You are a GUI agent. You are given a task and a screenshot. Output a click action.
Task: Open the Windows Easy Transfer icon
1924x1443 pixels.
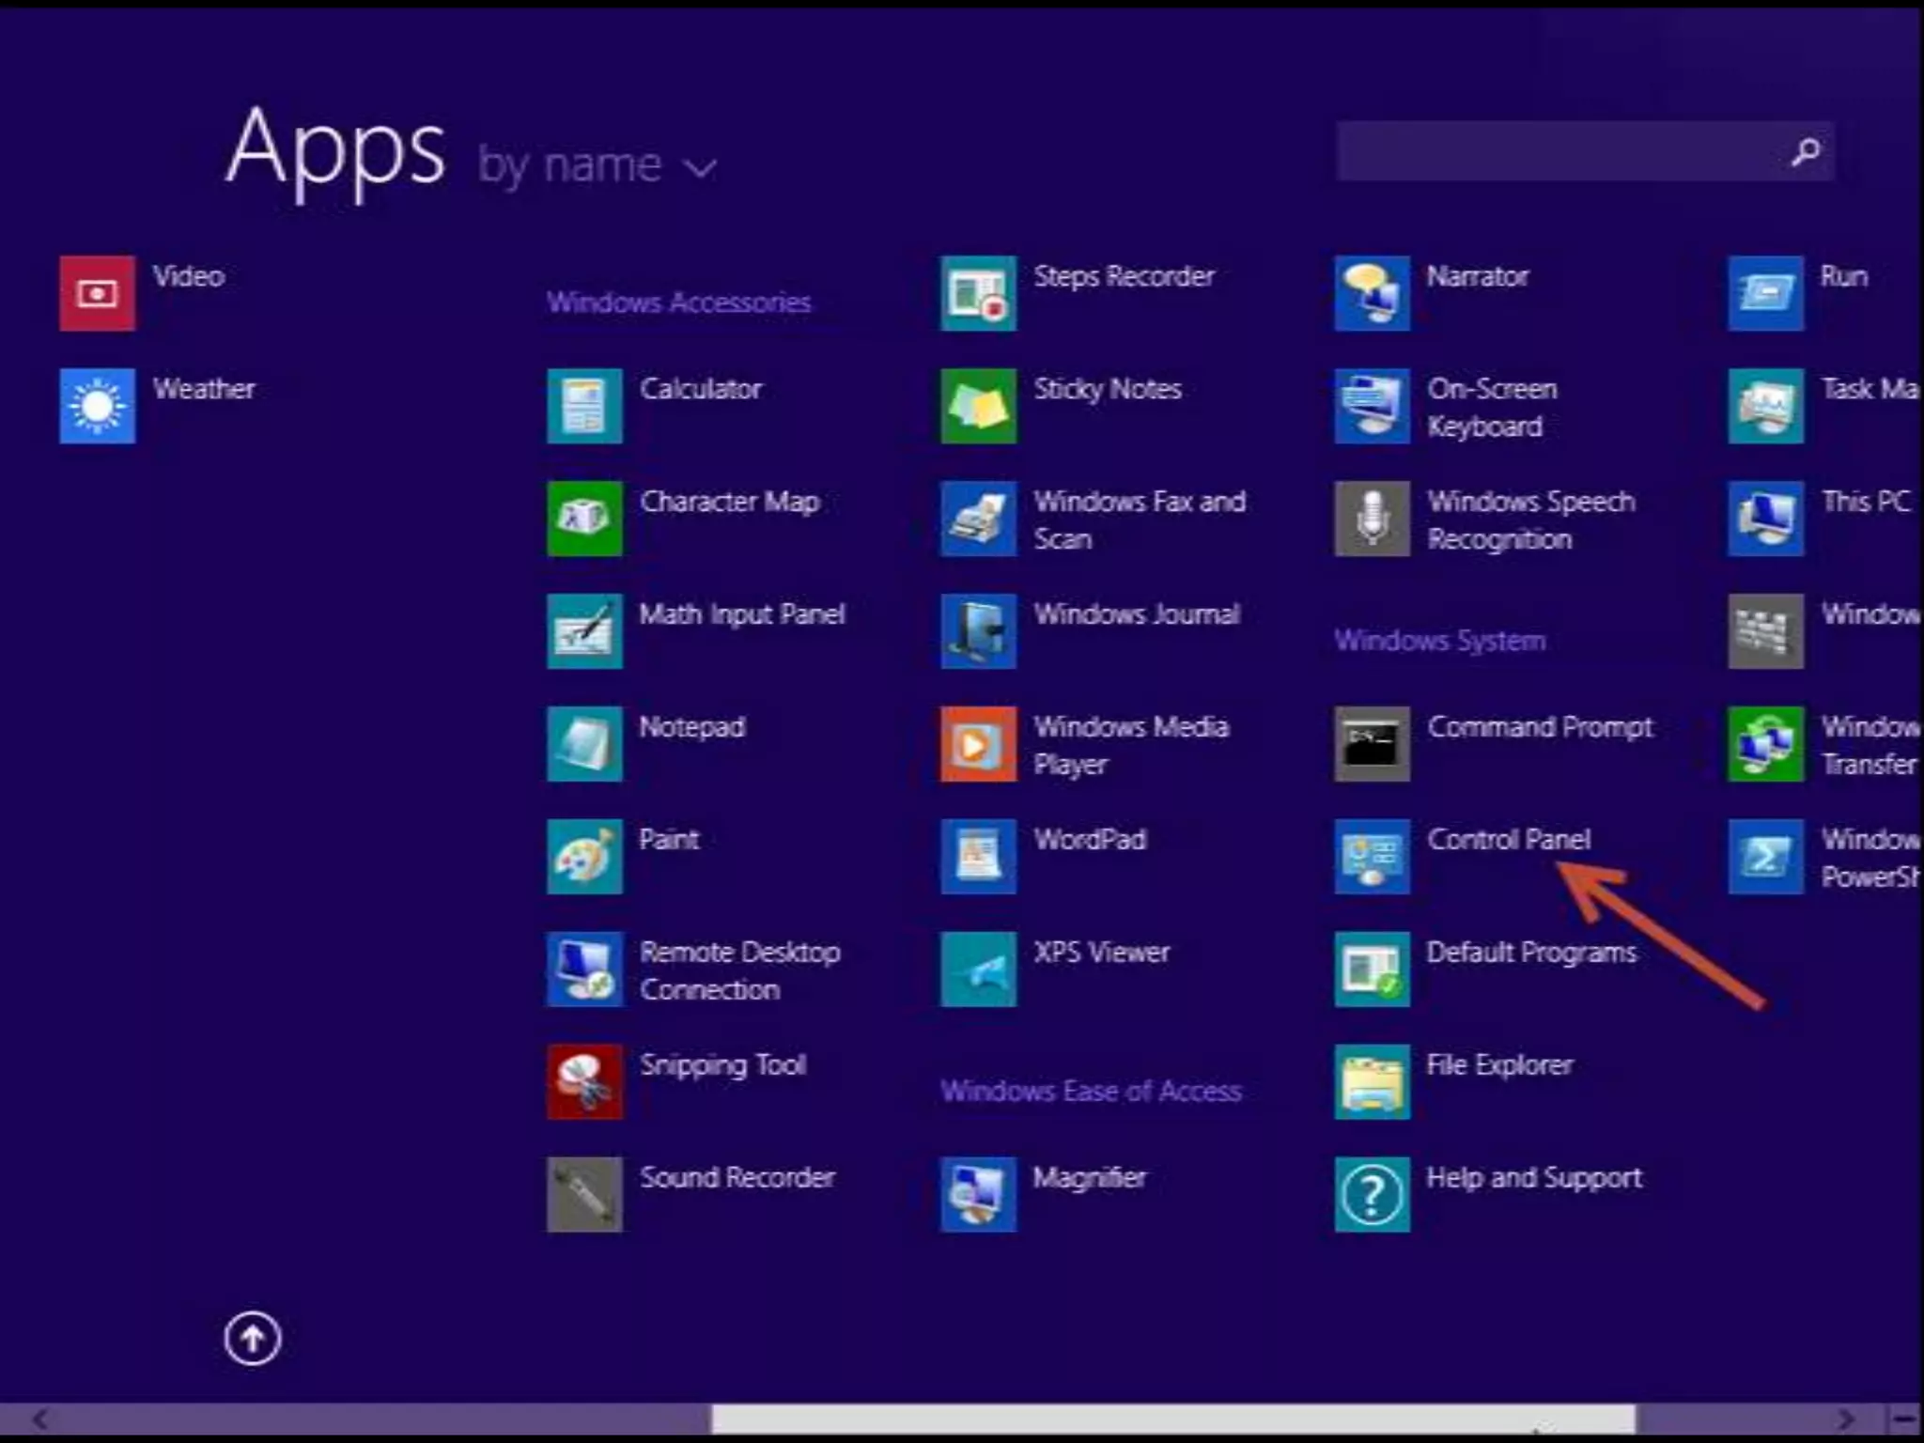click(1765, 744)
